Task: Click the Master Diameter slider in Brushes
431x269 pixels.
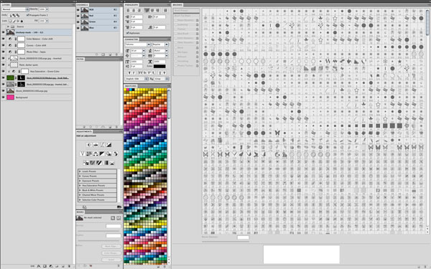Action: tap(226, 241)
